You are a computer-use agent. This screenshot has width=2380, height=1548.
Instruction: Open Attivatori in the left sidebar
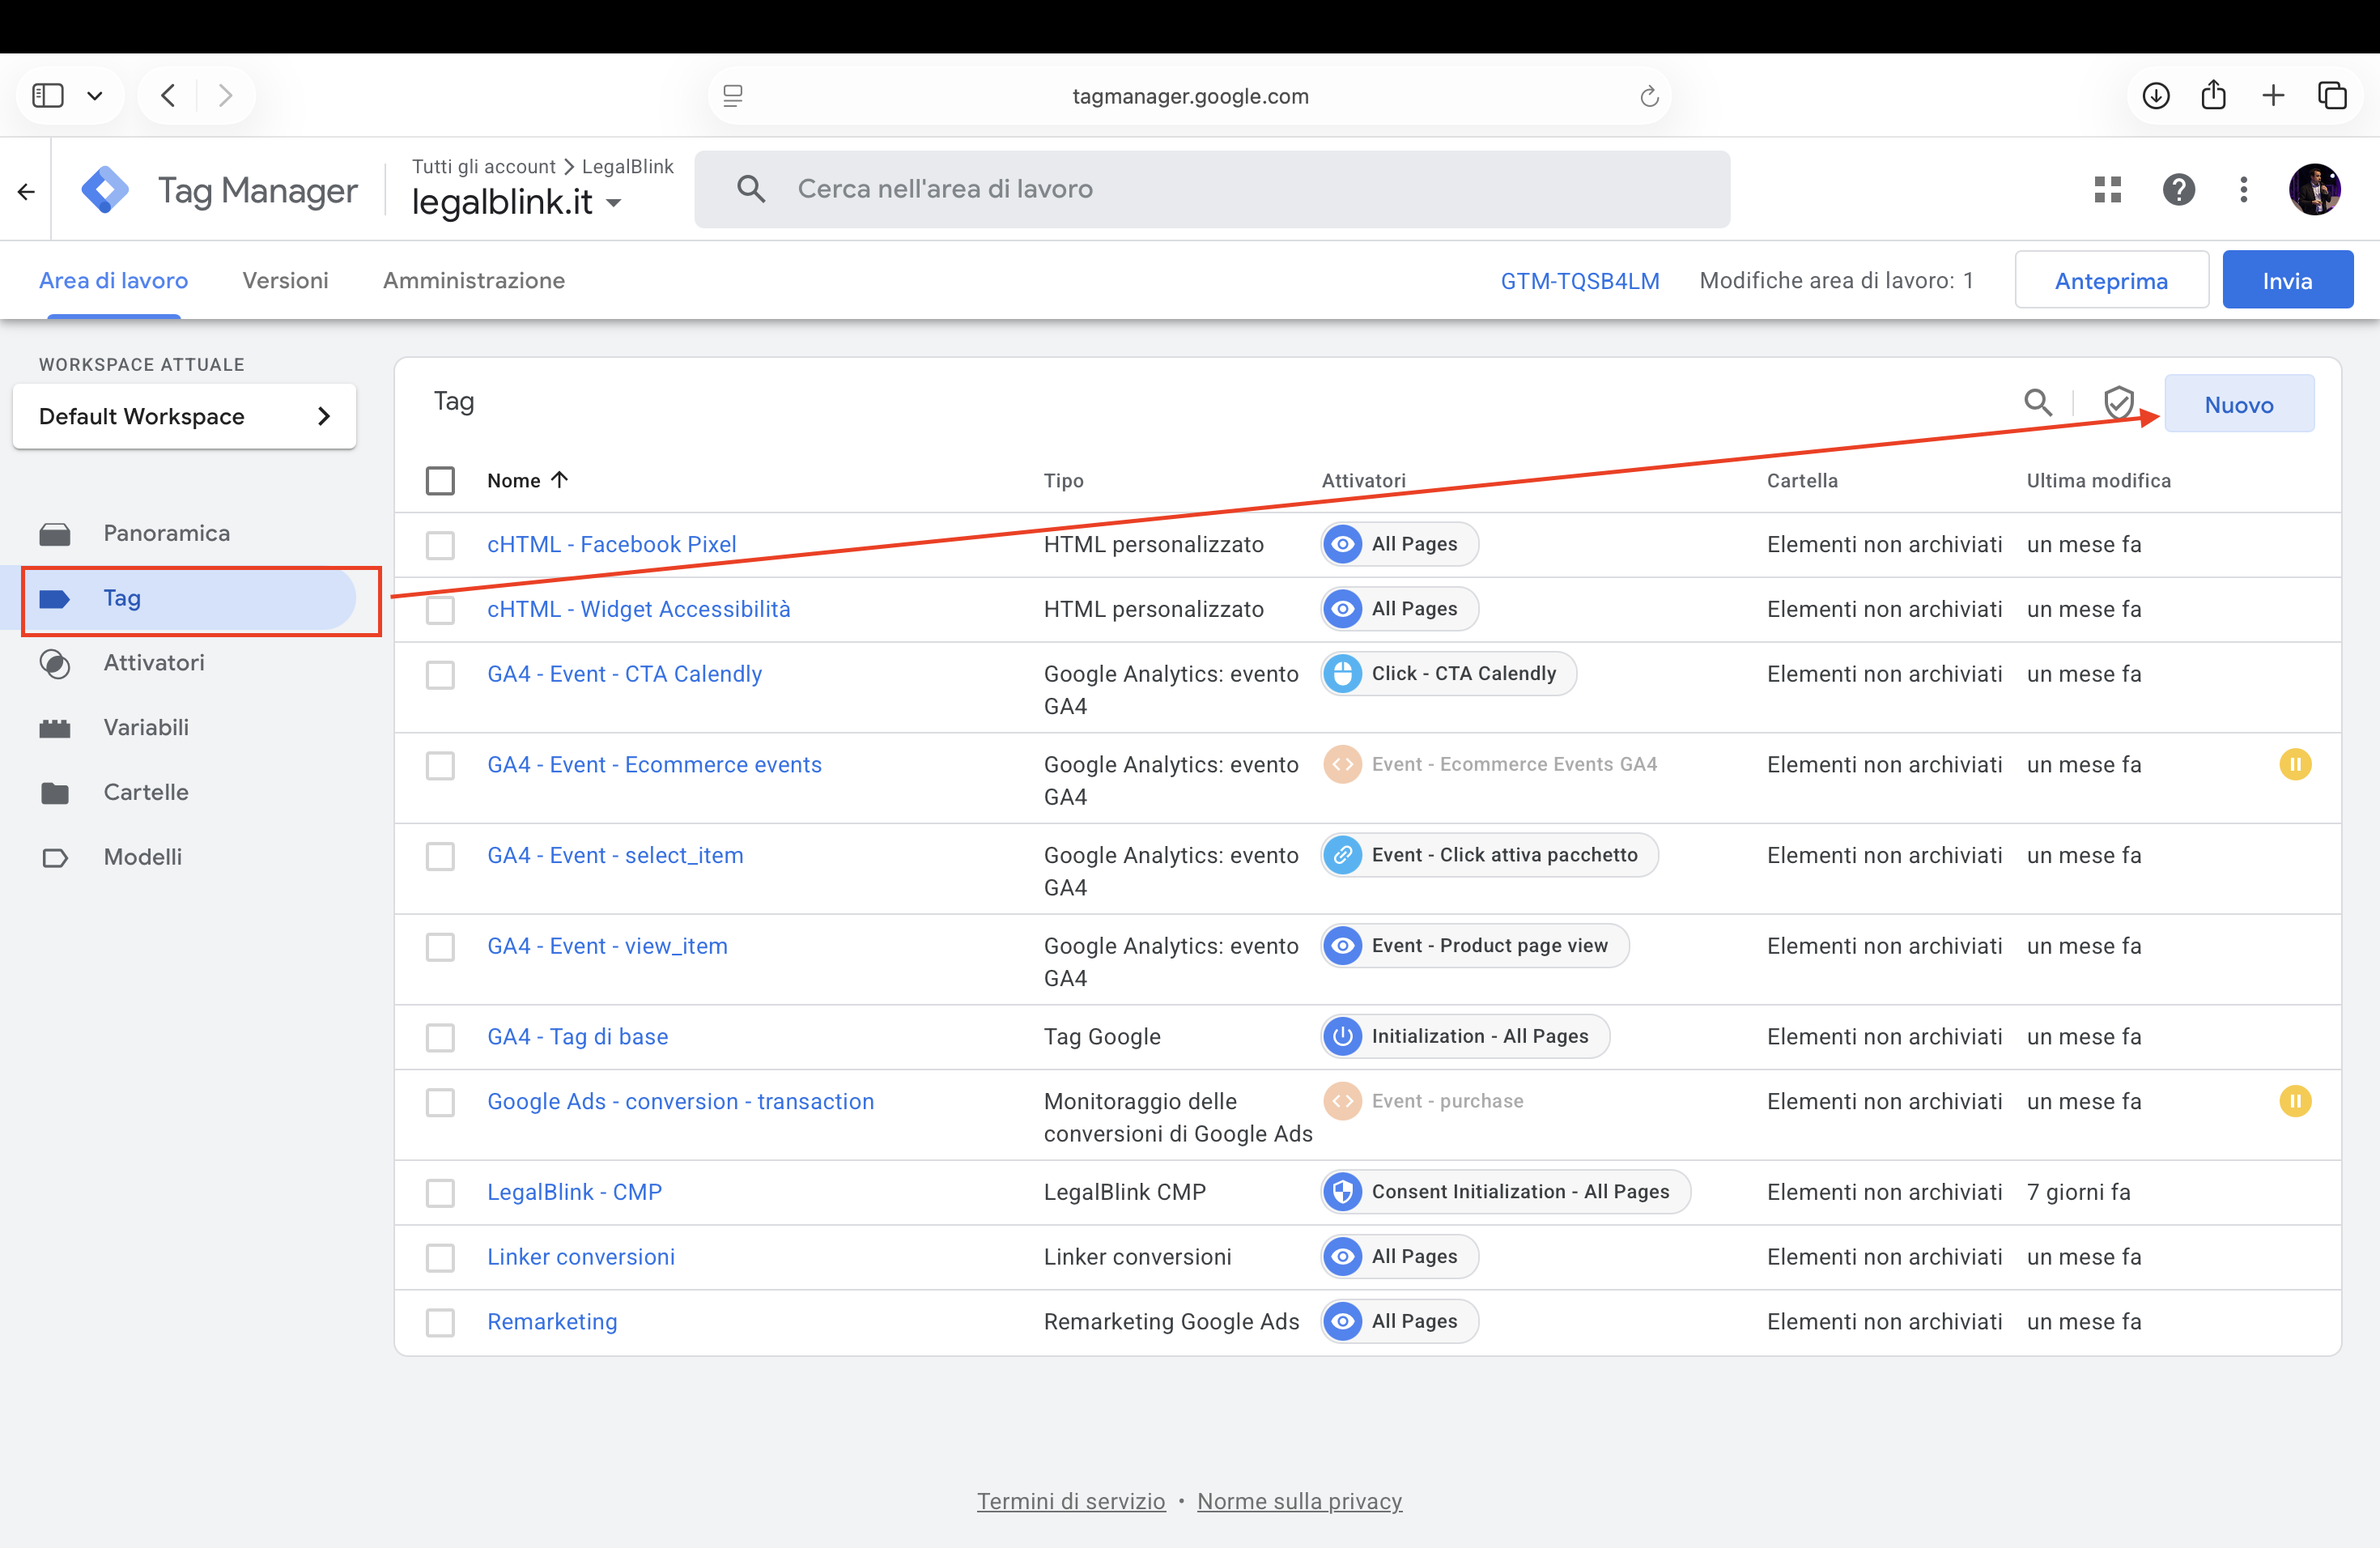[x=153, y=663]
